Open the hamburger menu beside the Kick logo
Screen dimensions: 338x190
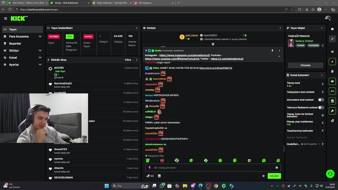click(6, 18)
